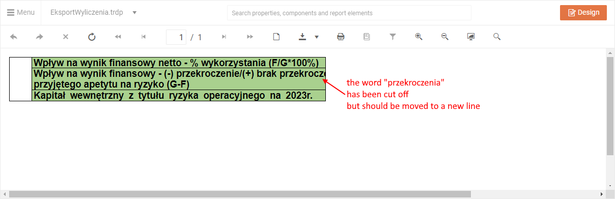Expand the EksportWyliczenia.trdp file dropdown
The height and width of the screenshot is (199, 615).
tap(134, 12)
